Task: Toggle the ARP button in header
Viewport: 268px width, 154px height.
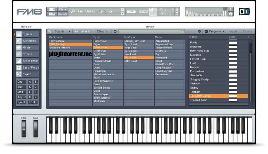Action: pos(131,12)
